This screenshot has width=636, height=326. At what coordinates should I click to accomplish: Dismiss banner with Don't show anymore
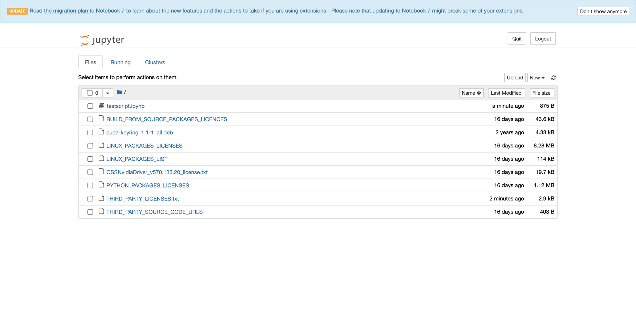click(603, 11)
